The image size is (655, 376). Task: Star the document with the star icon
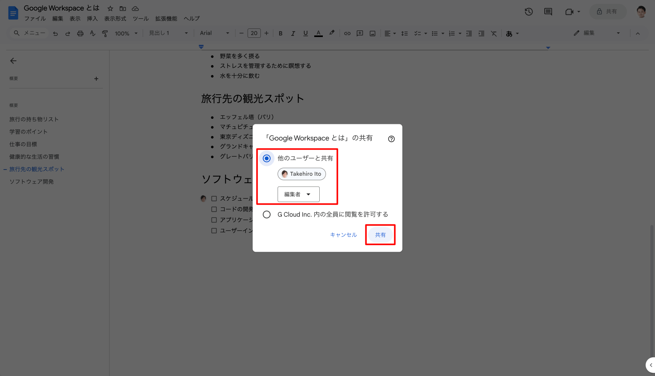click(110, 9)
